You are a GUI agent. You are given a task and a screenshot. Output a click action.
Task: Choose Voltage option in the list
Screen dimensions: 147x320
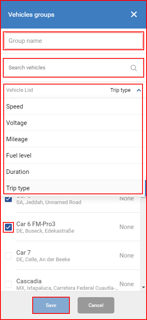point(73,123)
